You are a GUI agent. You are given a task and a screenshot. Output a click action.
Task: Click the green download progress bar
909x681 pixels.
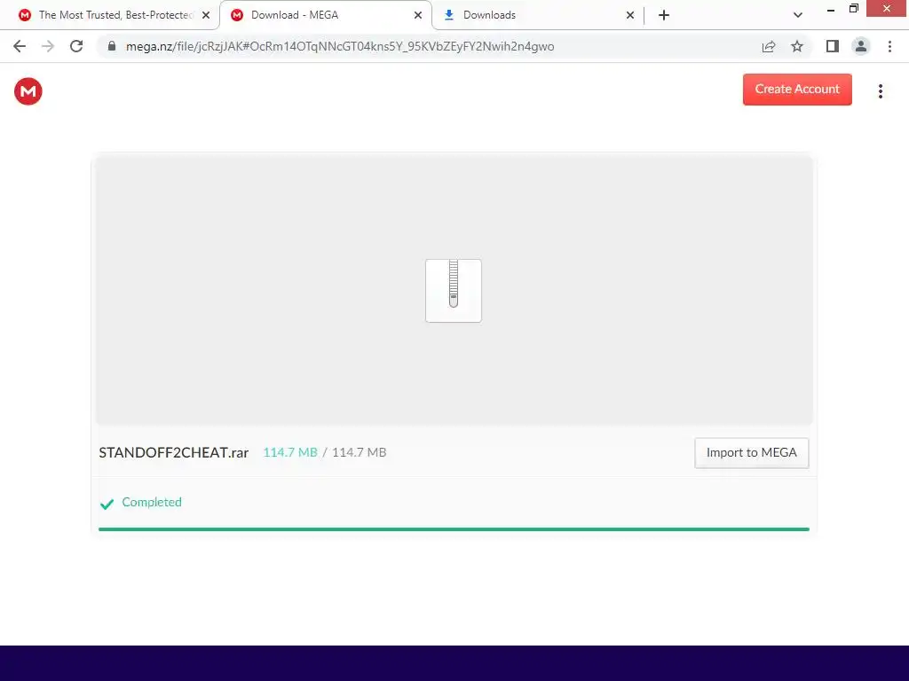pos(454,529)
